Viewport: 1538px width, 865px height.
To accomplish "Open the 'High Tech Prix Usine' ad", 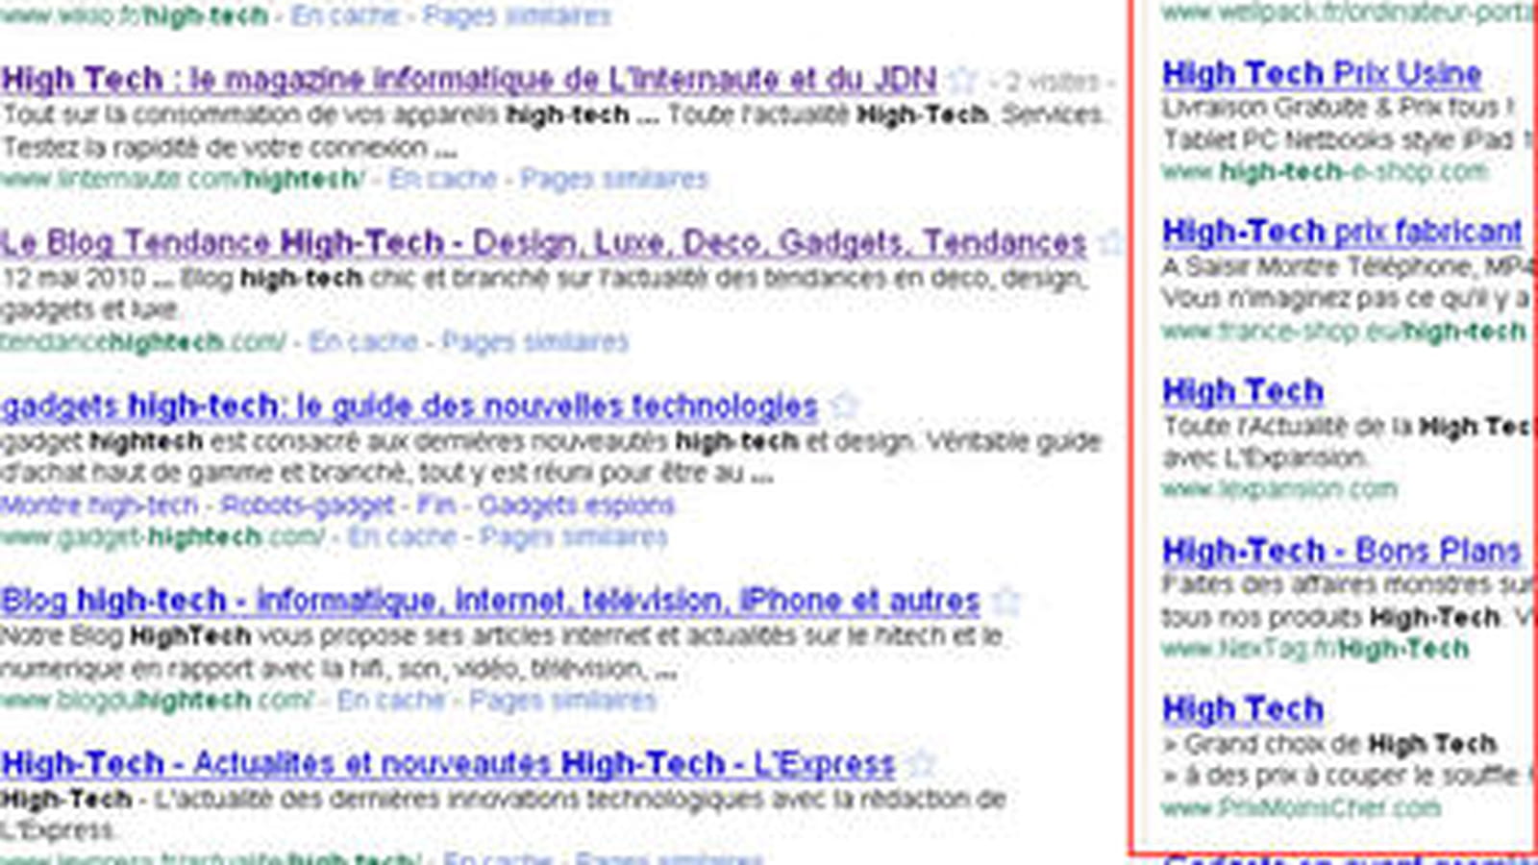I will (x=1323, y=74).
